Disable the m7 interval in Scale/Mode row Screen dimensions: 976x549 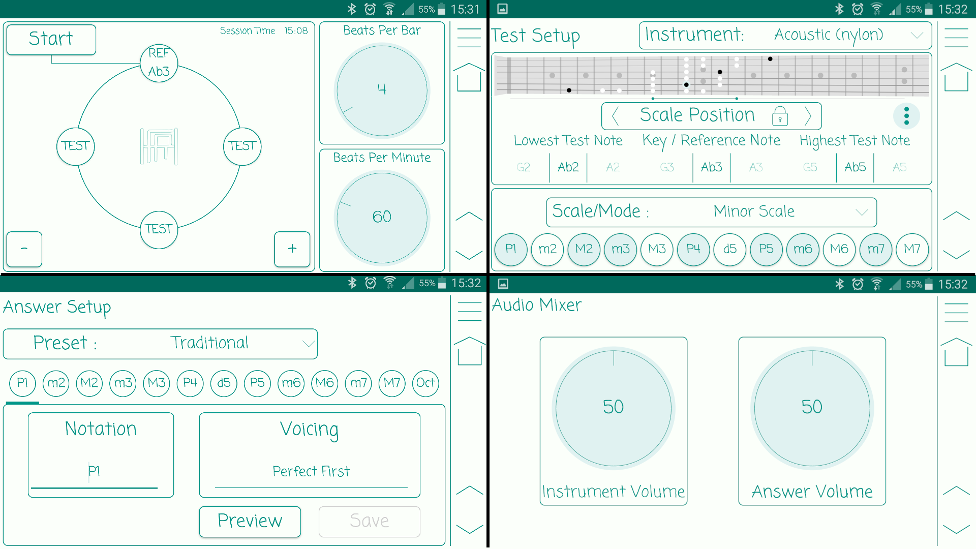875,249
